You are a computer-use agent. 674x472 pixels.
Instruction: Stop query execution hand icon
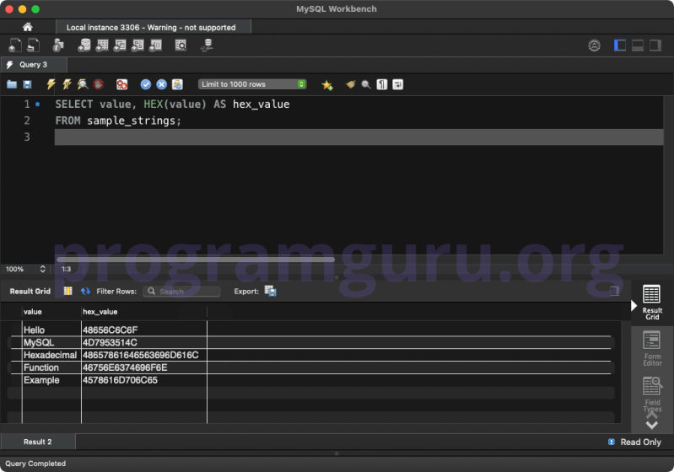click(x=98, y=84)
